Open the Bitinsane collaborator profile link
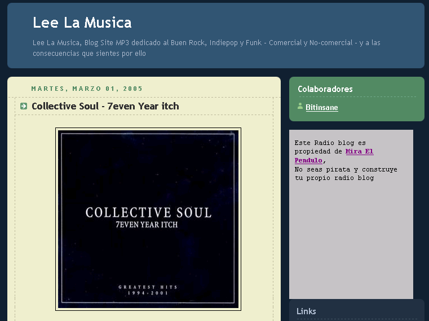Screen dimensions: 429x321 click(321, 107)
